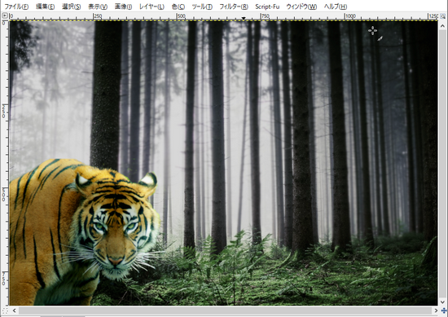Open the ツール(T) menu
Image resolution: width=448 pixels, height=317 pixels.
(x=202, y=7)
